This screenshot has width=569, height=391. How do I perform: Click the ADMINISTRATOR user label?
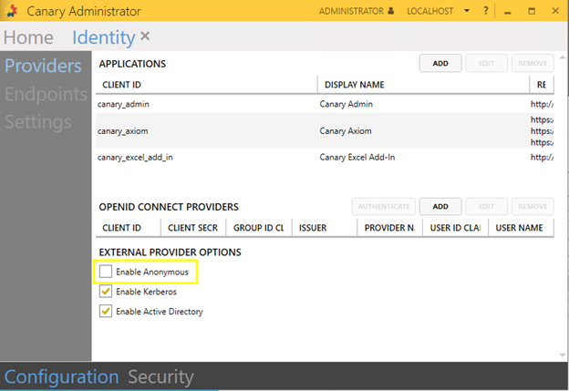pos(351,11)
